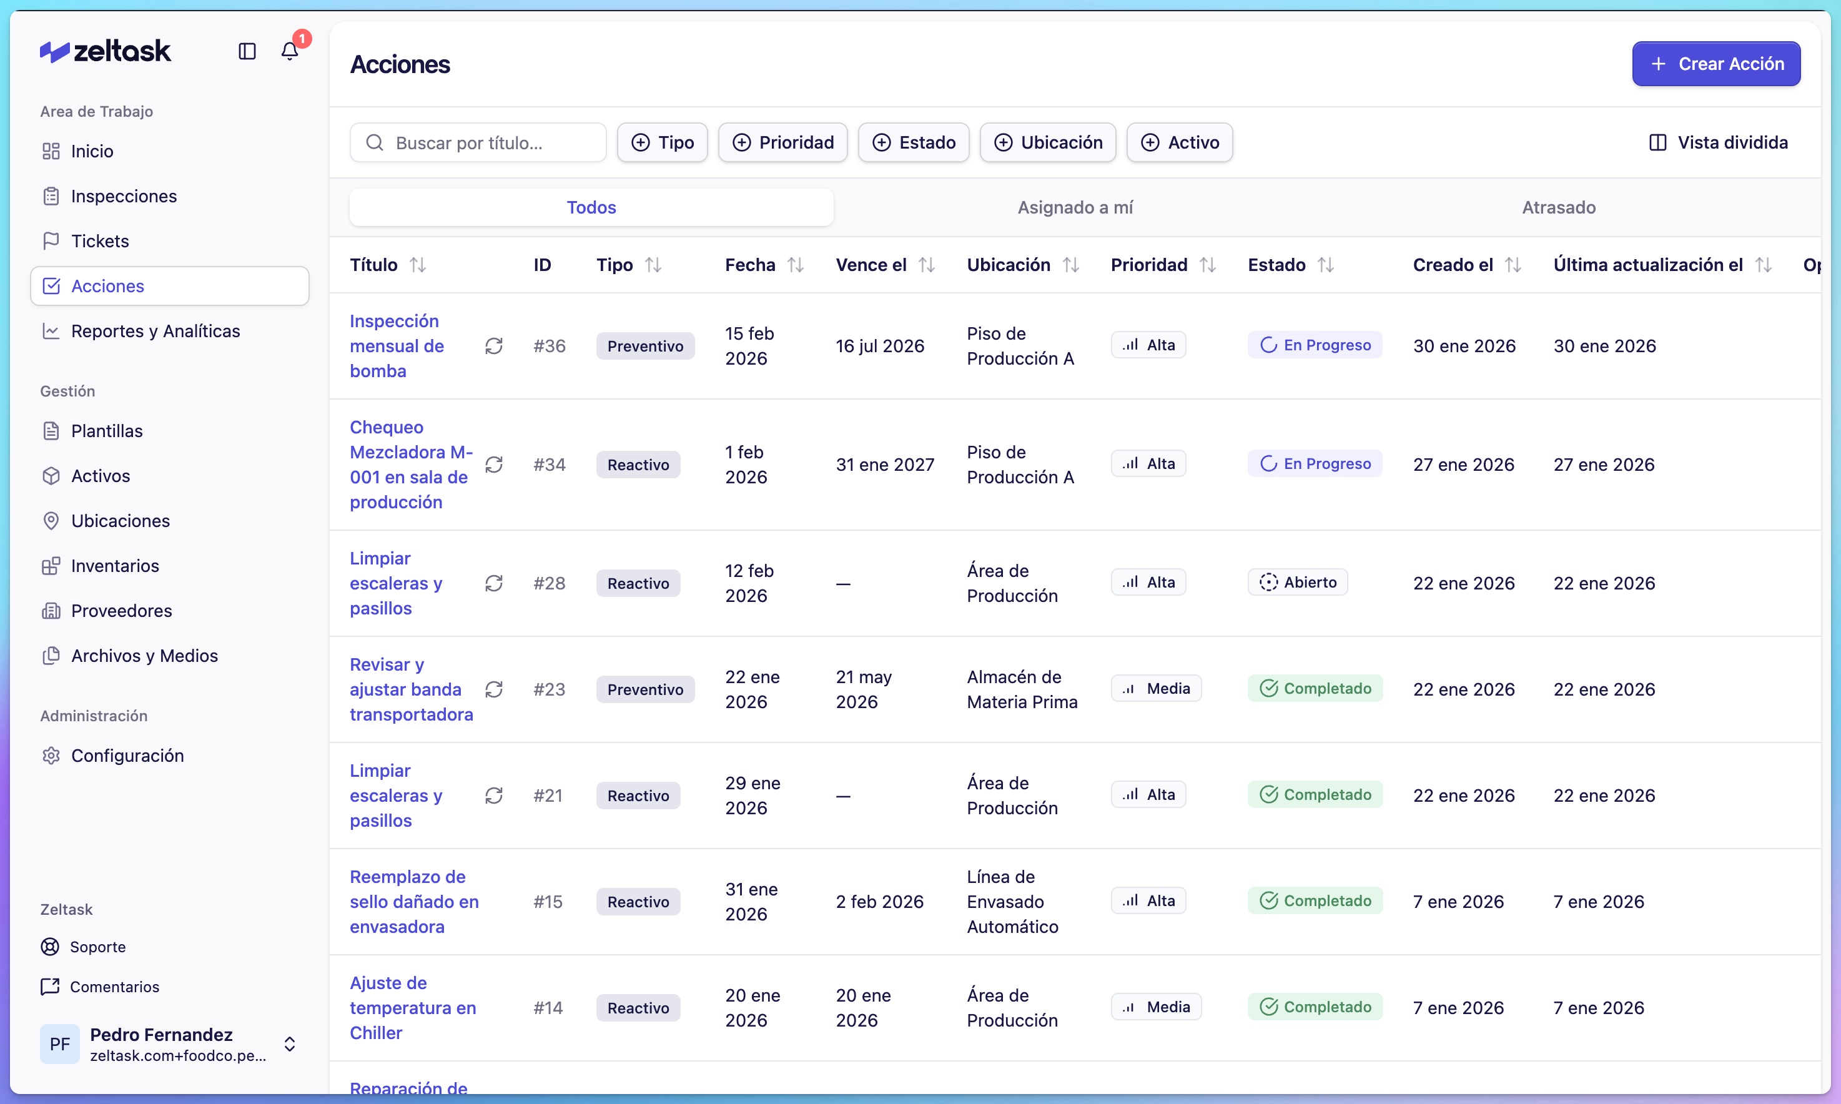This screenshot has width=1841, height=1104.
Task: Open Ubicaciones in the sidebar
Action: pos(170,521)
